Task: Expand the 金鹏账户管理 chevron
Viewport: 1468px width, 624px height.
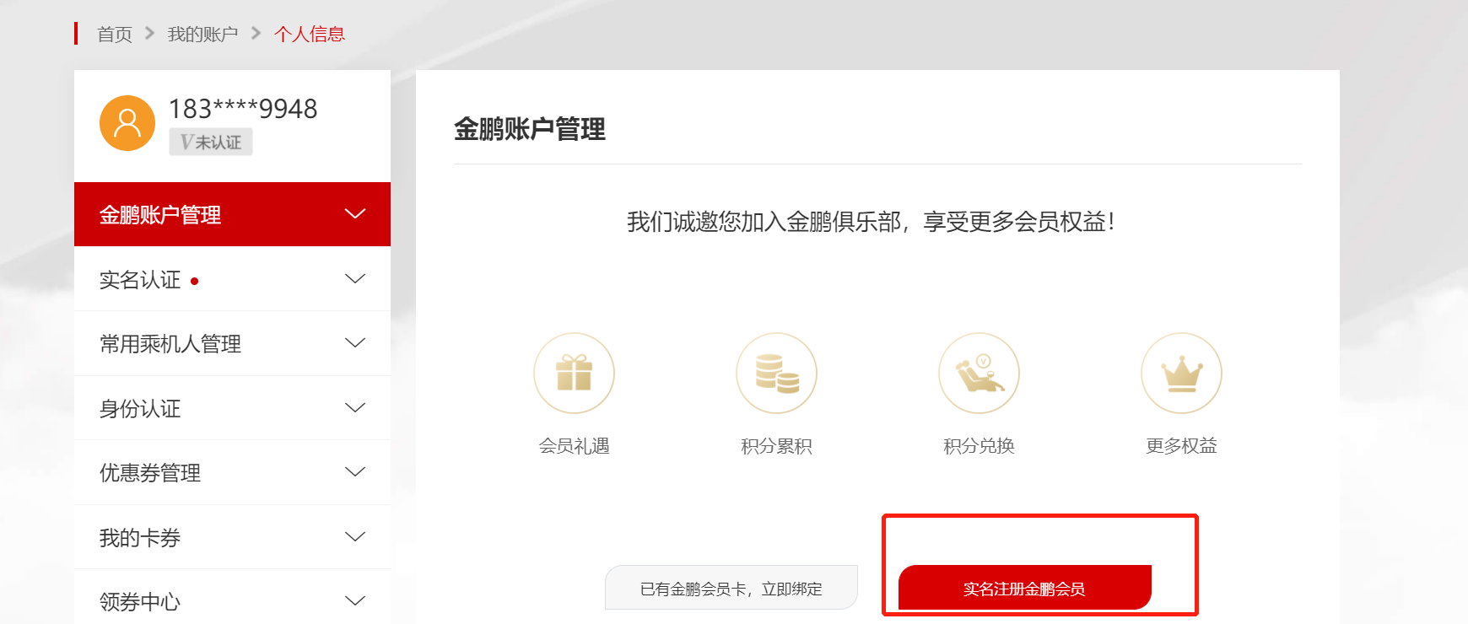Action: click(355, 214)
